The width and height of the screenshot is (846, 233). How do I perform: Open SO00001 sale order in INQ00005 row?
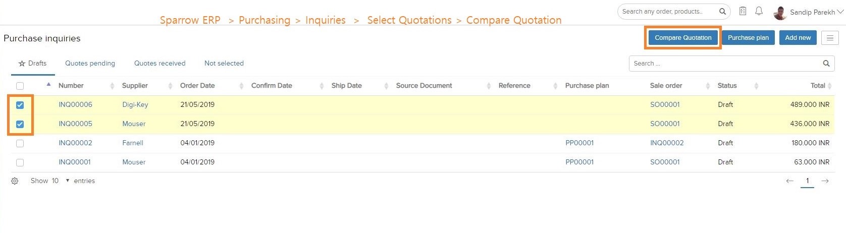click(665, 124)
